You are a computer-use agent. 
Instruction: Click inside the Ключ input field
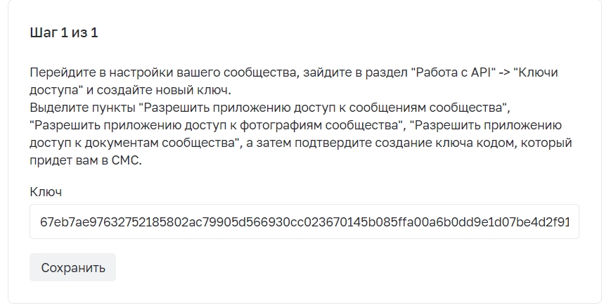(304, 222)
